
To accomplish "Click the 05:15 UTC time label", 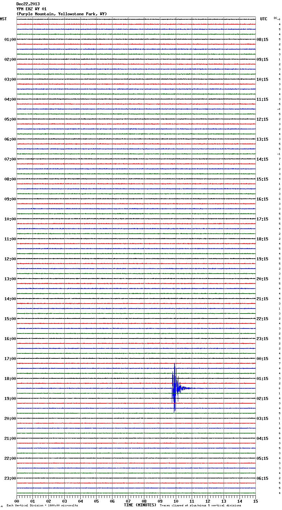I will (x=262, y=458).
